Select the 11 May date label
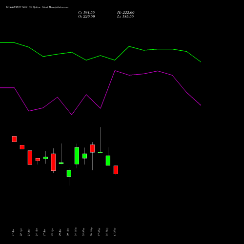This screenshot has width=244, height=244. (x=115, y=232)
